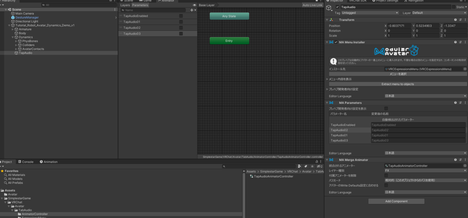The width and height of the screenshot is (468, 218).
Task: Click GameObject cube icon in Inspector header
Action: (329, 7)
